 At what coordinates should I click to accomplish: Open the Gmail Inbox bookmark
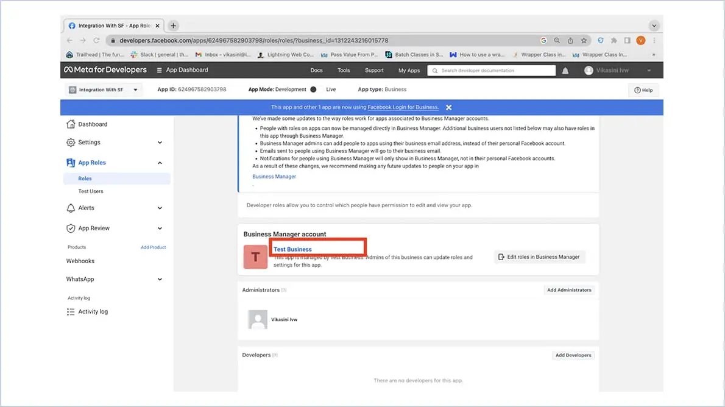pos(223,55)
